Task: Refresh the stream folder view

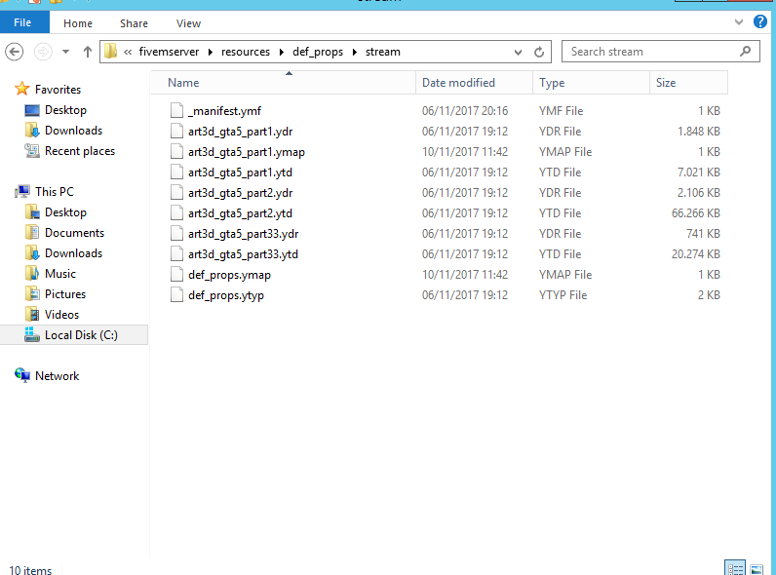Action: [x=539, y=52]
